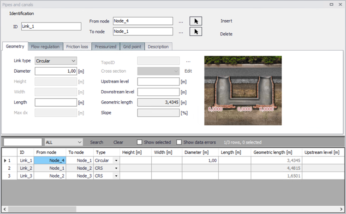Click the Geometric length [m] column header
The height and width of the screenshot is (214, 346).
276,152
